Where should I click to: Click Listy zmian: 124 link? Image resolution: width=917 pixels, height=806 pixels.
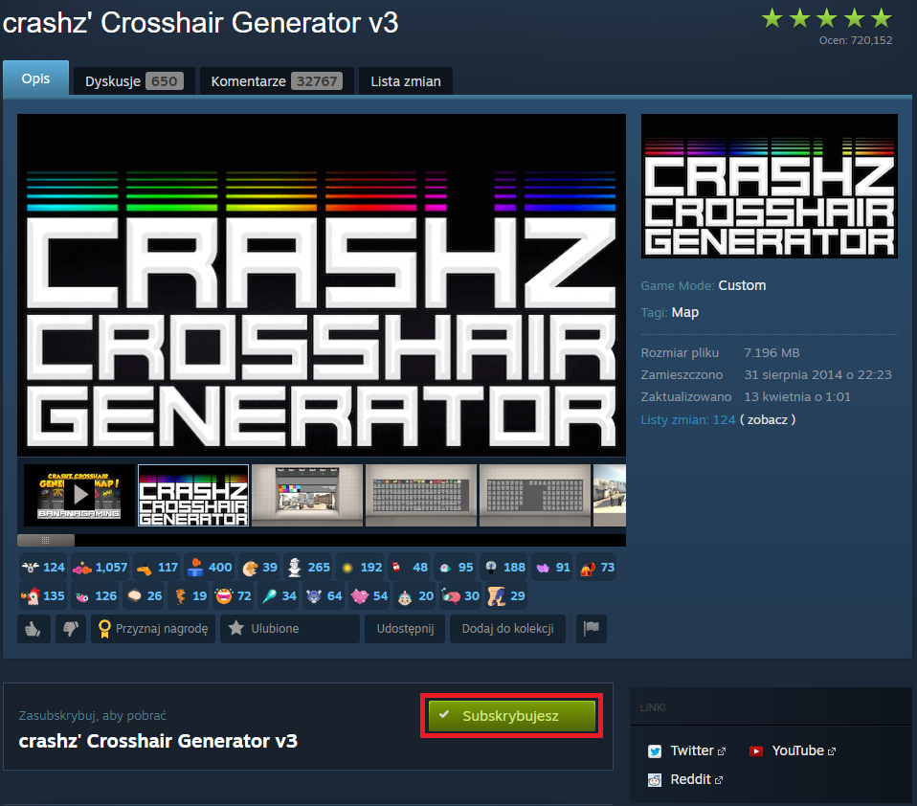(x=687, y=420)
